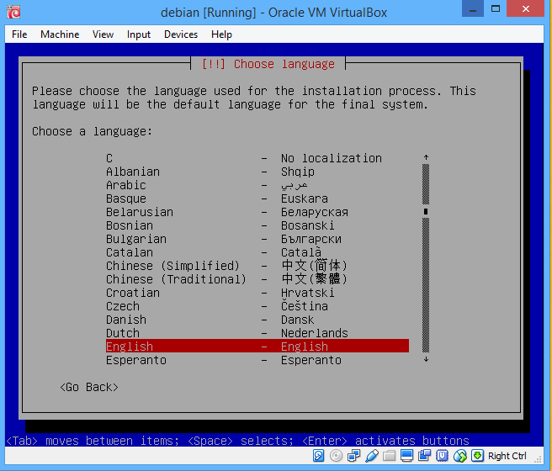
Task: Click the USB devices status icon
Action: point(372,456)
